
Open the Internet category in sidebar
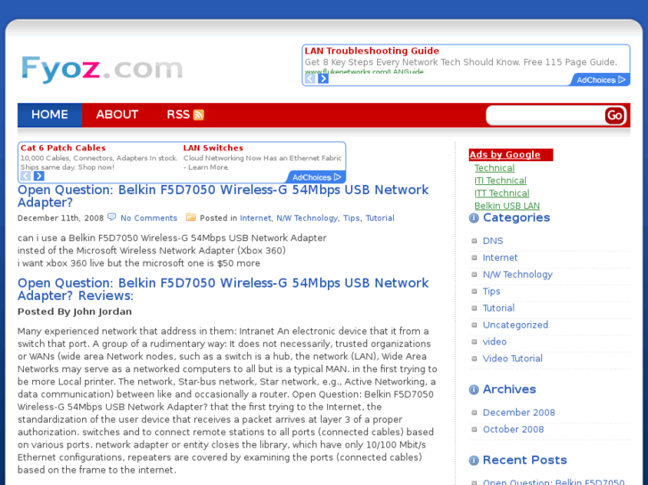tap(500, 257)
